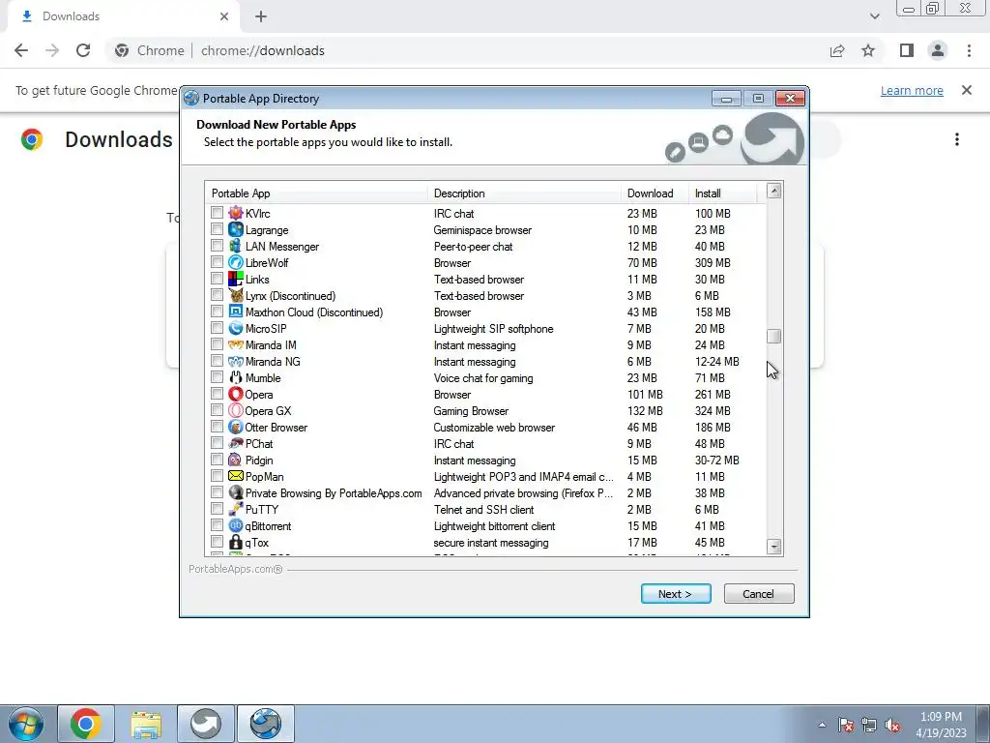Click the KVIrc app icon

[x=236, y=213]
